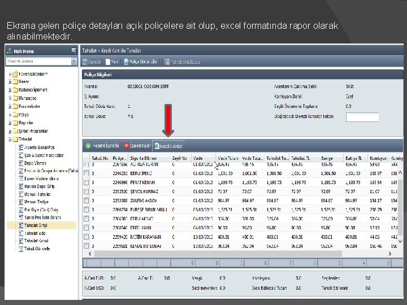Open Çek & Senet Hareketleri item

pos(44,155)
